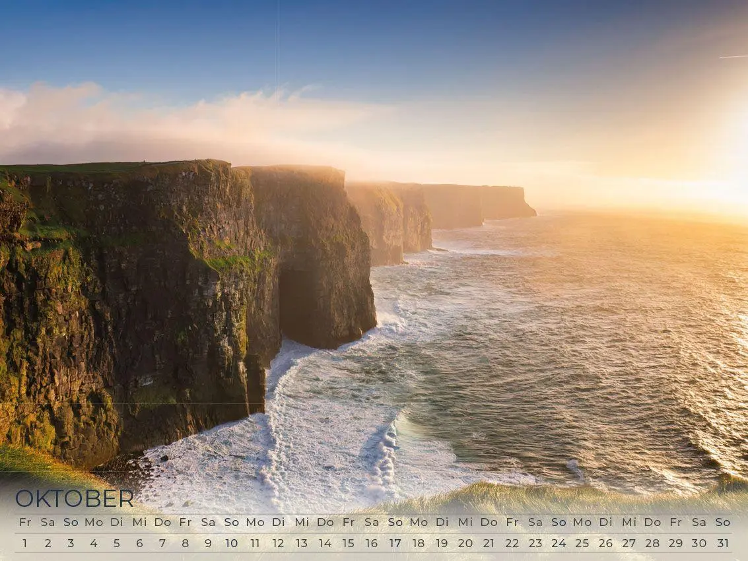Select date number 31
Screen dimensions: 748x561
pos(723,543)
